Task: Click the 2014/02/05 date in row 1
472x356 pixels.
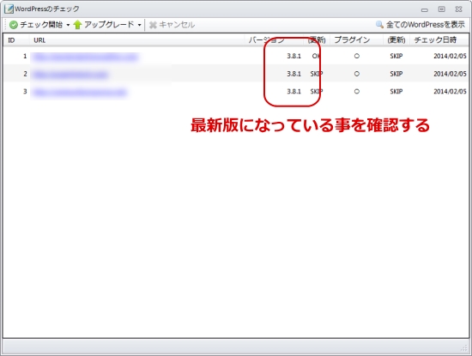Action: (450, 57)
